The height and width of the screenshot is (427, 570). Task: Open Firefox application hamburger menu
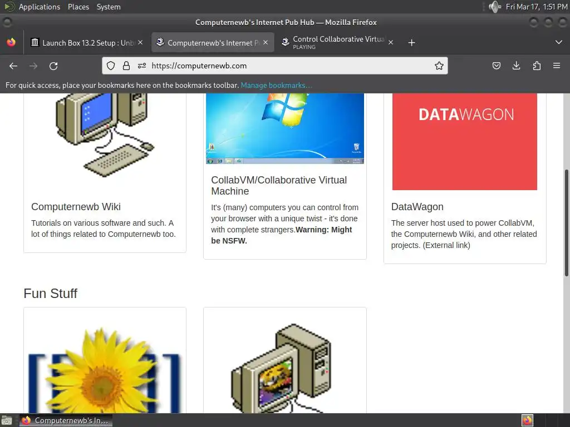pos(557,66)
